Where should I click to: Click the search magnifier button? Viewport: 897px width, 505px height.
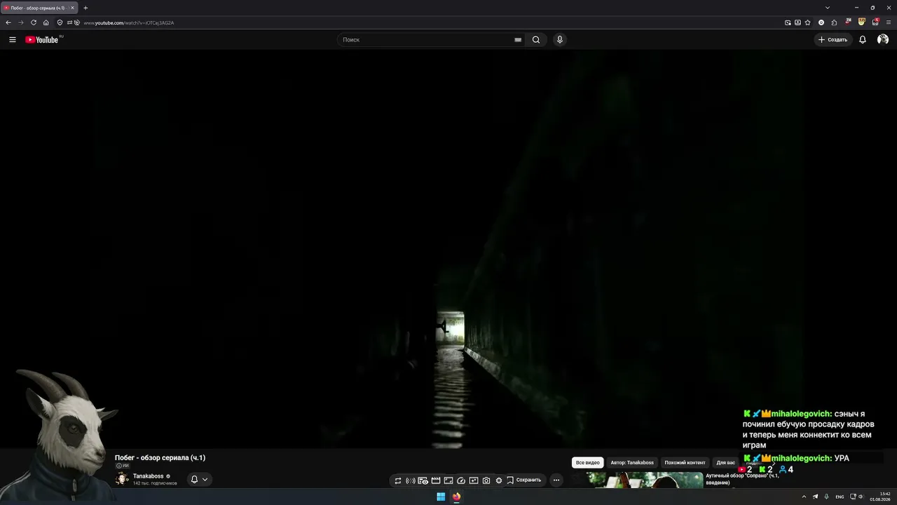(536, 40)
